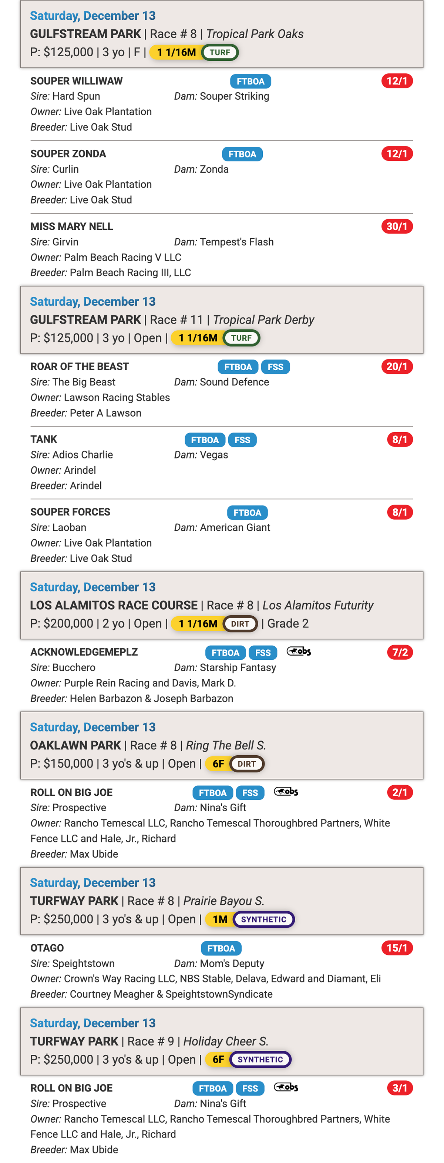The image size is (444, 1163).
Task: Open the Souper Zonda horse name
Action: tap(68, 154)
